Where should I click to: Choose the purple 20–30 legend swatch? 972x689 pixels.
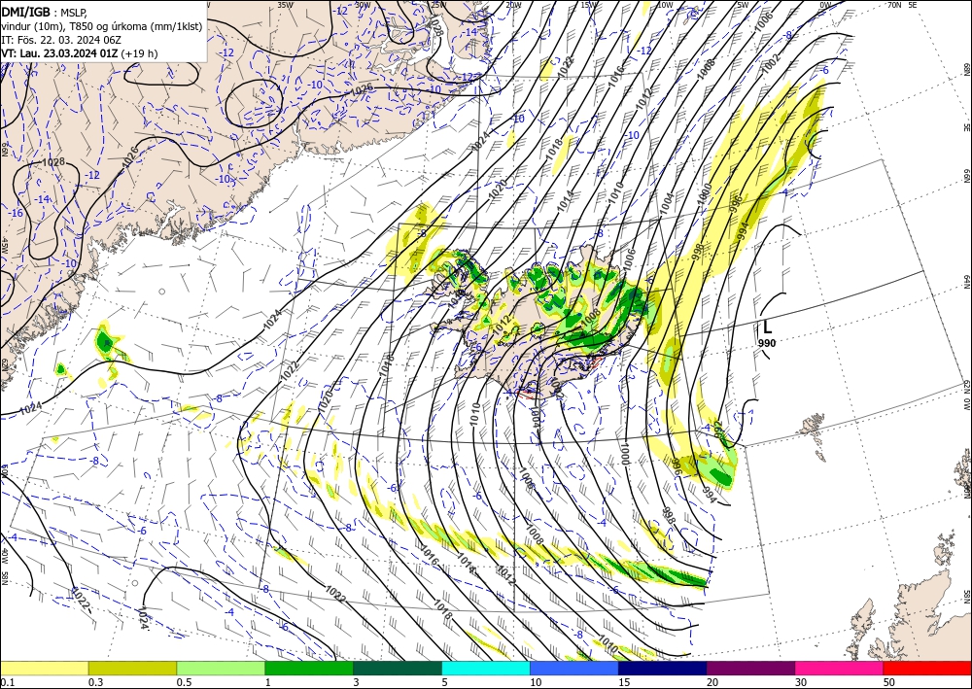click(750, 668)
